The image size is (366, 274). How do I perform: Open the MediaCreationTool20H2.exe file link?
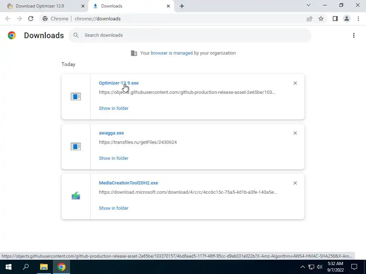coord(128,183)
